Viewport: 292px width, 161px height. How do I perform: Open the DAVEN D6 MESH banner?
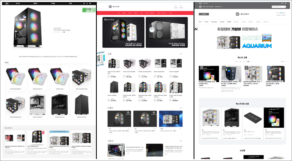click(123, 32)
